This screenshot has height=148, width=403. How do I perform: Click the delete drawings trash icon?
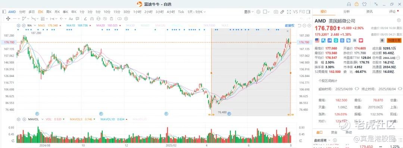coord(111,19)
